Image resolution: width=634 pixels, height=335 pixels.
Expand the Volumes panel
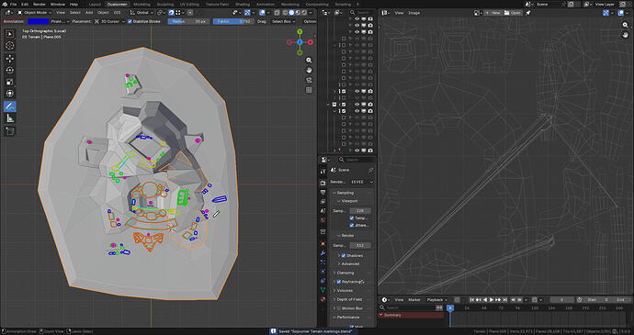344,291
